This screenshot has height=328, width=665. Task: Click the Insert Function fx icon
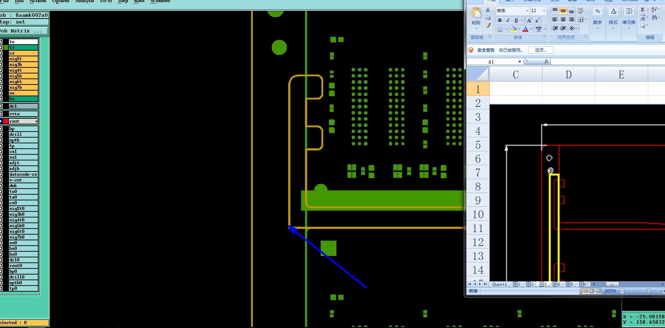point(546,61)
